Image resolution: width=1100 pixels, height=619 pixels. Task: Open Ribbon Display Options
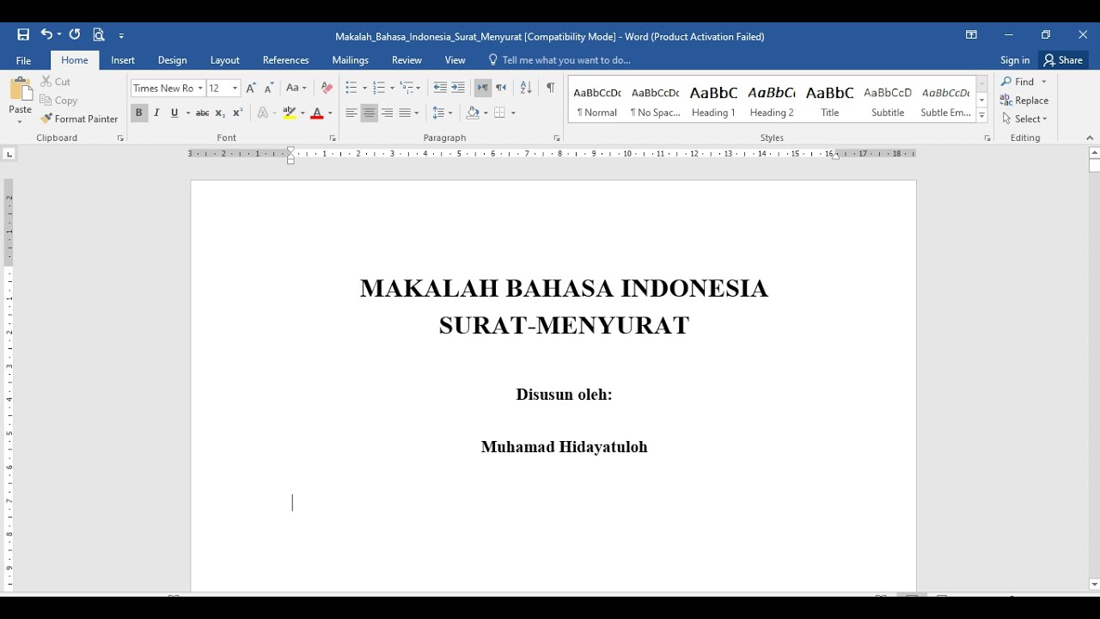(971, 35)
